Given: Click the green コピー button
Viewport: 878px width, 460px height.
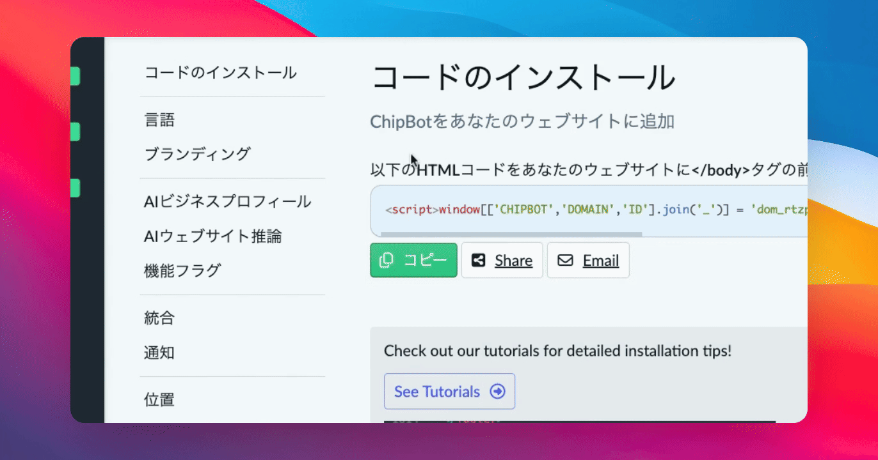Looking at the screenshot, I should tap(413, 260).
